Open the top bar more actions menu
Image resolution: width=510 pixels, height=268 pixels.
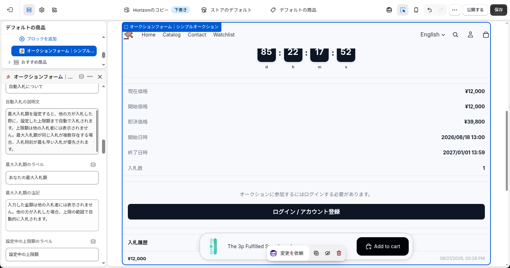tap(455, 10)
